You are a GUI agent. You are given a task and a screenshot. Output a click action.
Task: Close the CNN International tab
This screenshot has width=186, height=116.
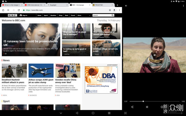click(x=44, y=5)
